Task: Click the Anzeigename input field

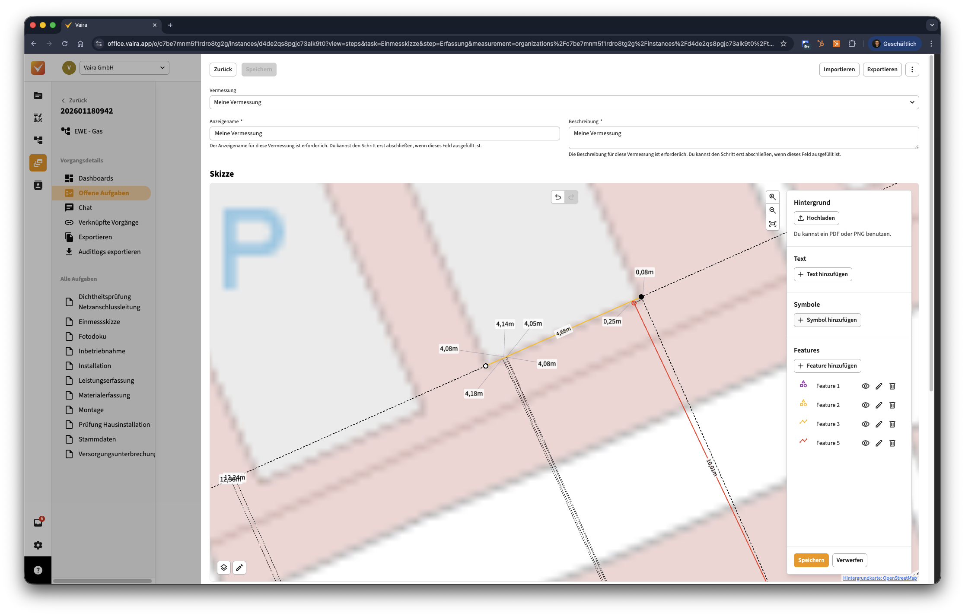Action: point(384,133)
